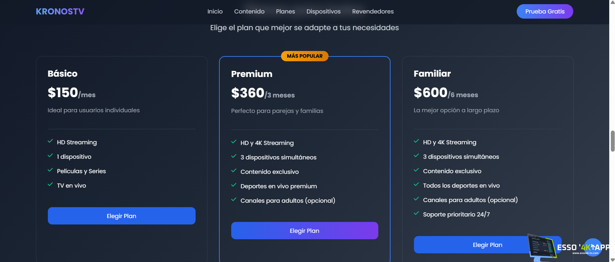Click checkmark beside Soporte prioritario 24/7

pos(416,213)
